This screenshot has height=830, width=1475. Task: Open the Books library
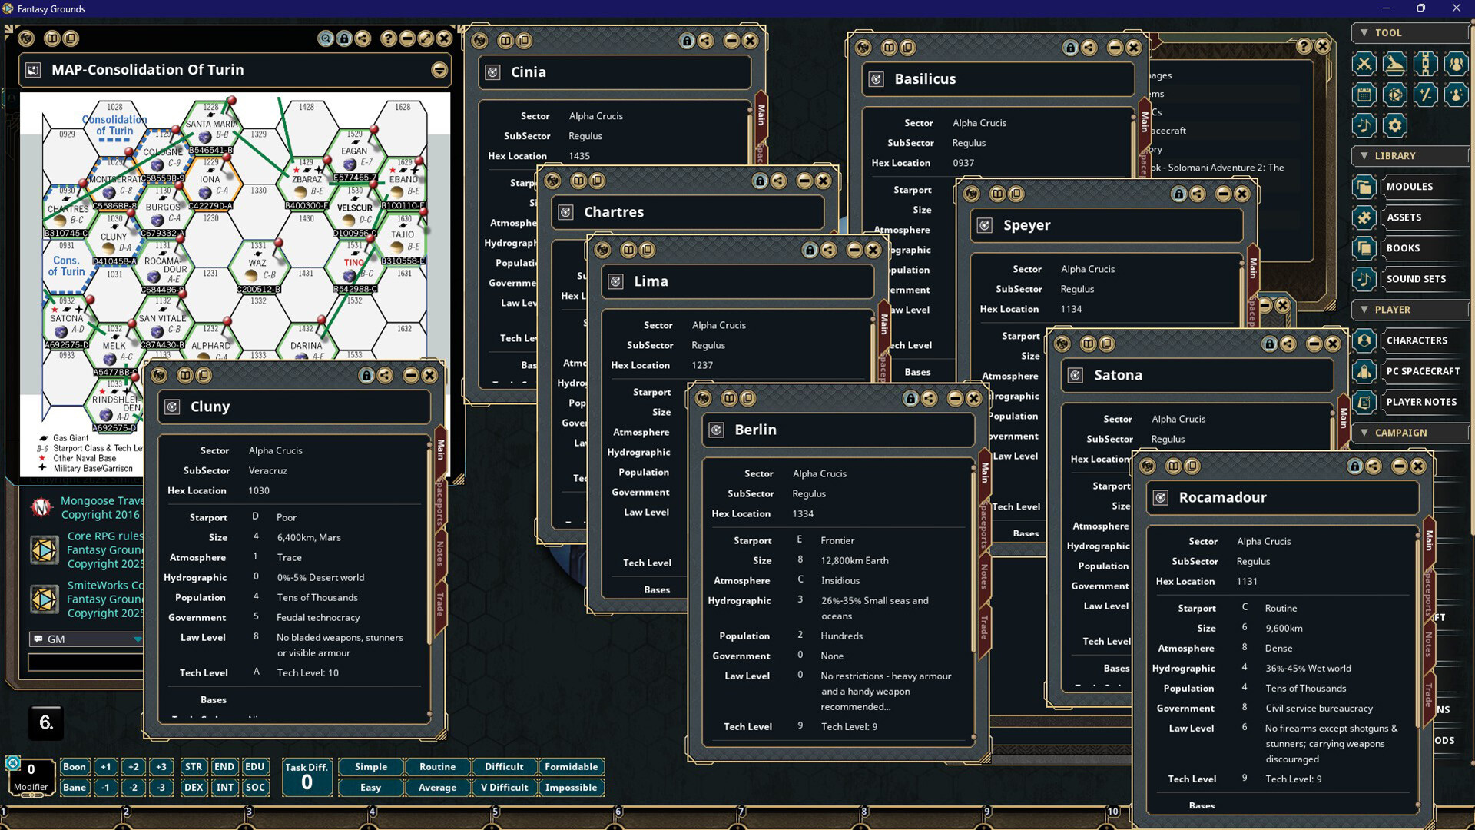tap(1405, 247)
